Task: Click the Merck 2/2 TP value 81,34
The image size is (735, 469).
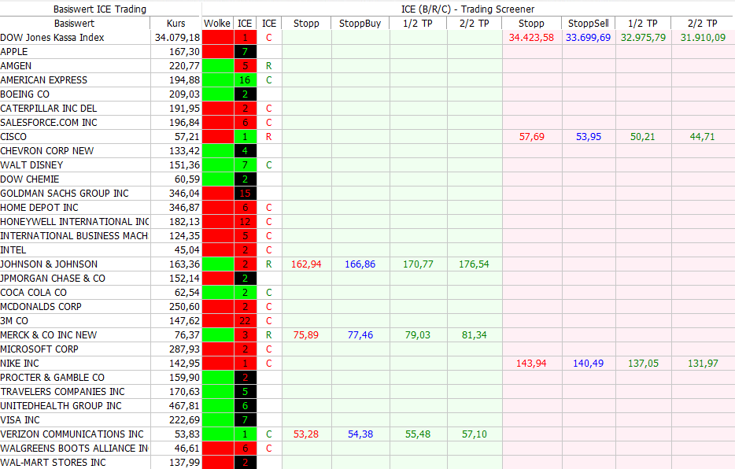Action: tap(474, 335)
